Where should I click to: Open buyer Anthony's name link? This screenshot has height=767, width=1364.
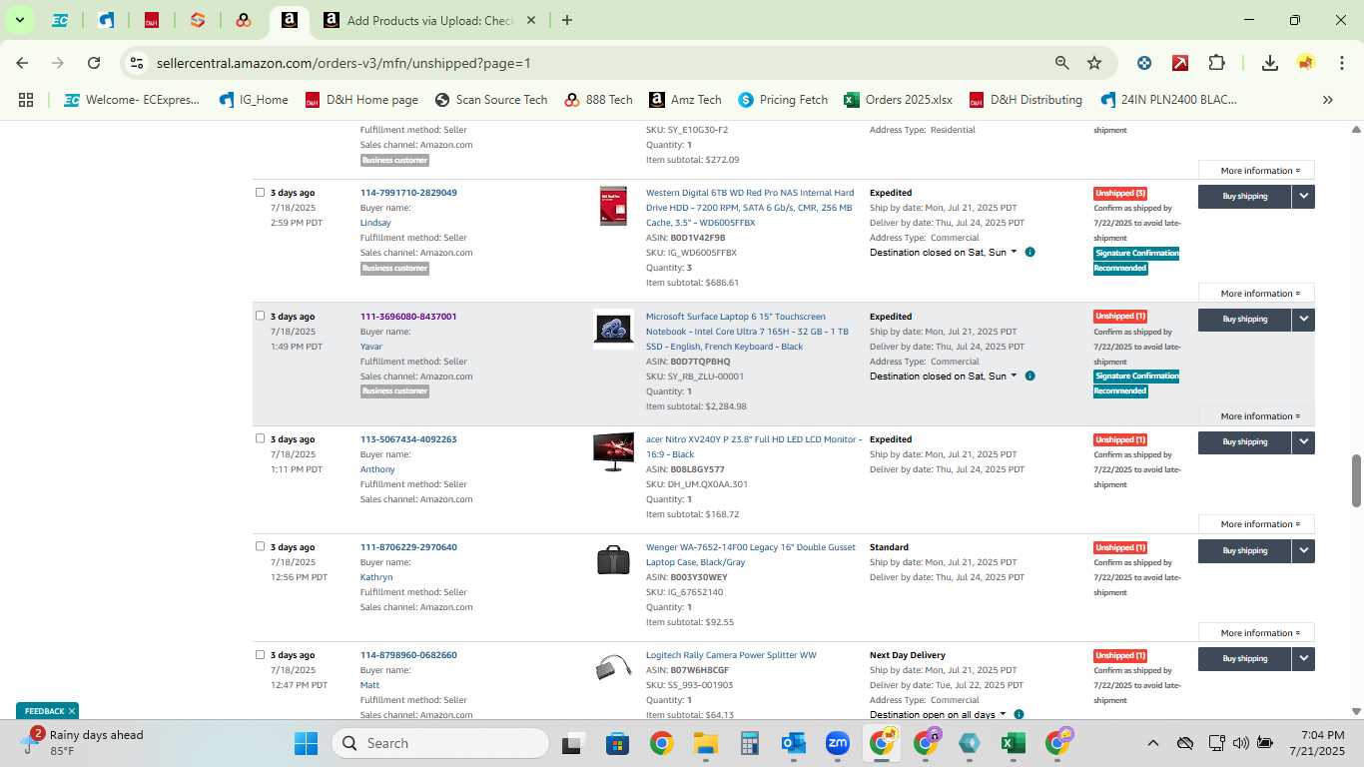click(377, 469)
